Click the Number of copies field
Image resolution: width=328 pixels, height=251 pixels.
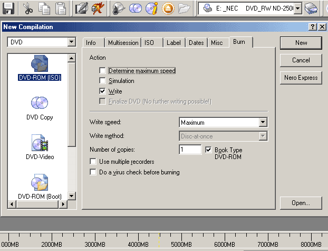tap(190, 150)
